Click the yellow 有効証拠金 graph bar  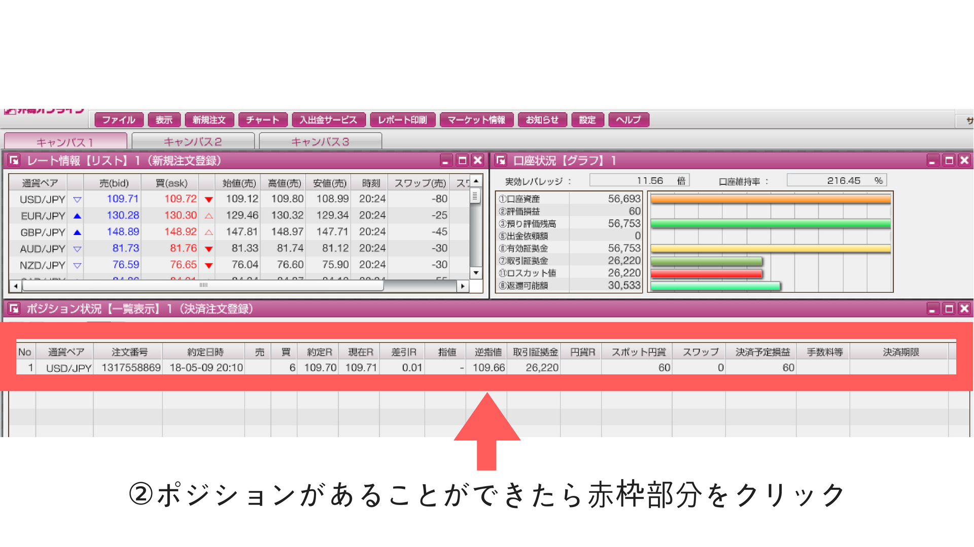[x=770, y=249]
